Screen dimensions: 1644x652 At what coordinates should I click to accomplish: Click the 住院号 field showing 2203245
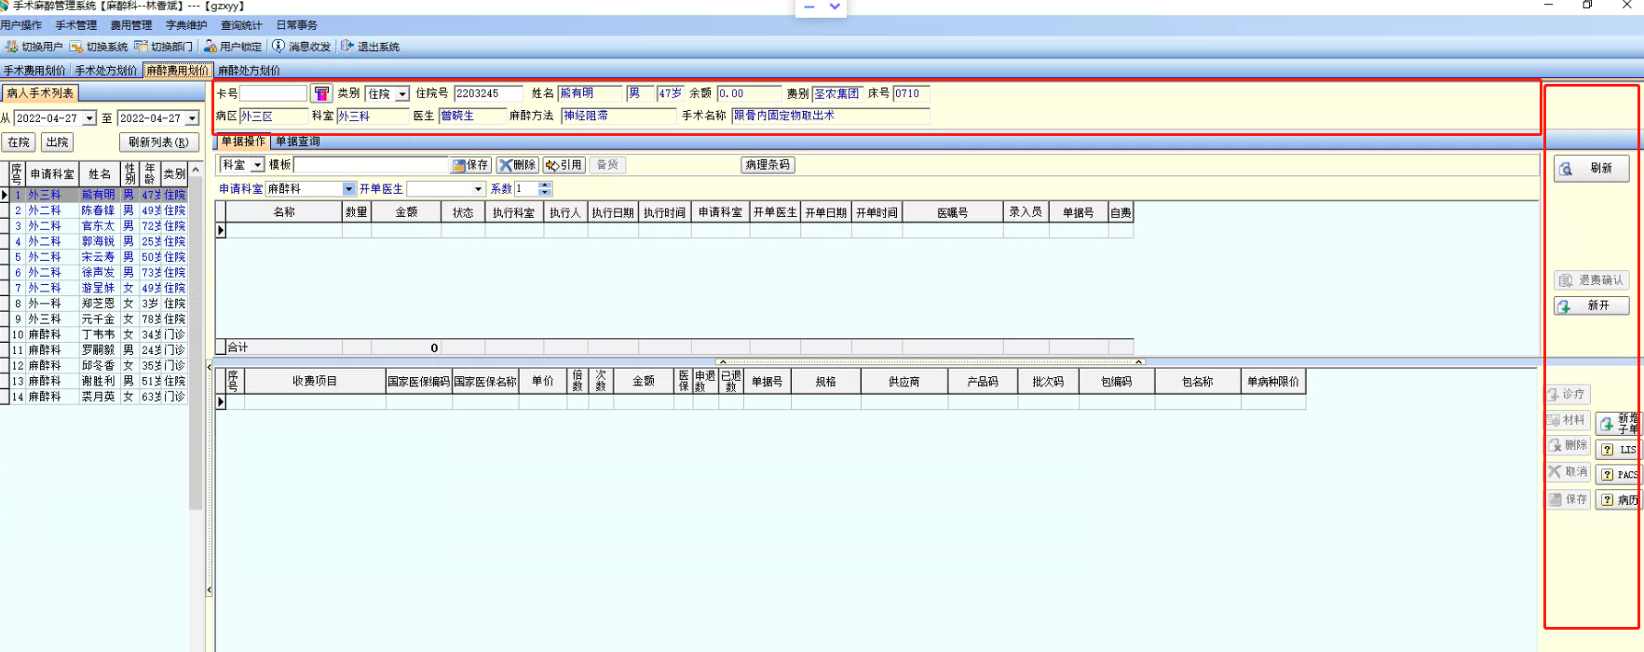(489, 93)
